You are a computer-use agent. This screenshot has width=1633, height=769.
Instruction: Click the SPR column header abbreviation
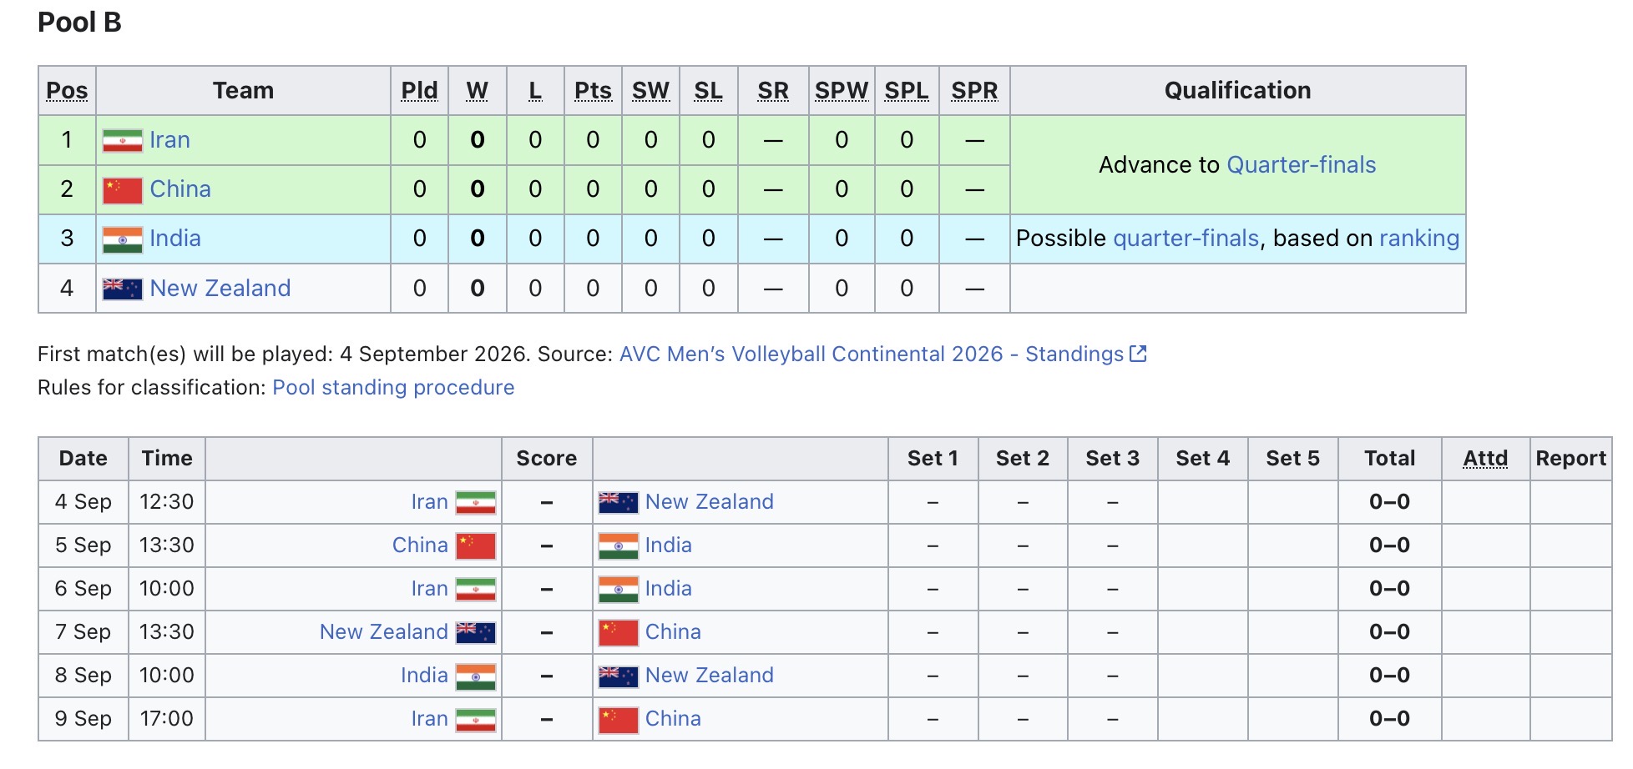click(x=974, y=91)
